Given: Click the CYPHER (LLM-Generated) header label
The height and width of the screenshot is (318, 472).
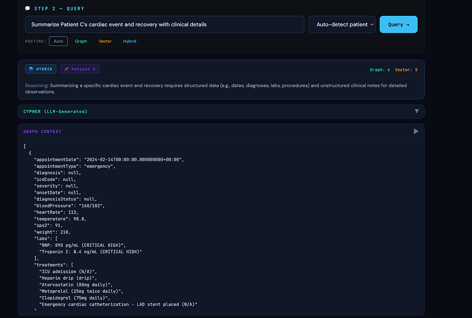Looking at the screenshot, I should tap(55, 112).
